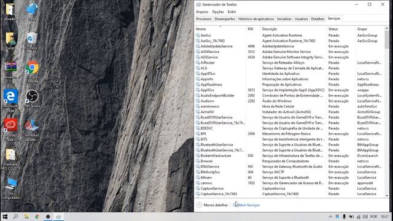Open the Lucas user folder icon
The image size is (393, 221).
[10, 41]
